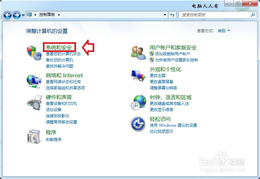
Task: Click the Programs disc box icon
Action: [34, 137]
